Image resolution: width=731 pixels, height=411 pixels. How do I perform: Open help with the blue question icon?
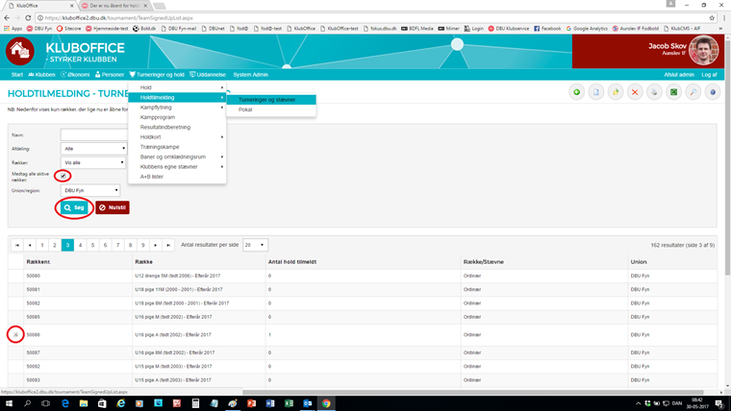(713, 92)
